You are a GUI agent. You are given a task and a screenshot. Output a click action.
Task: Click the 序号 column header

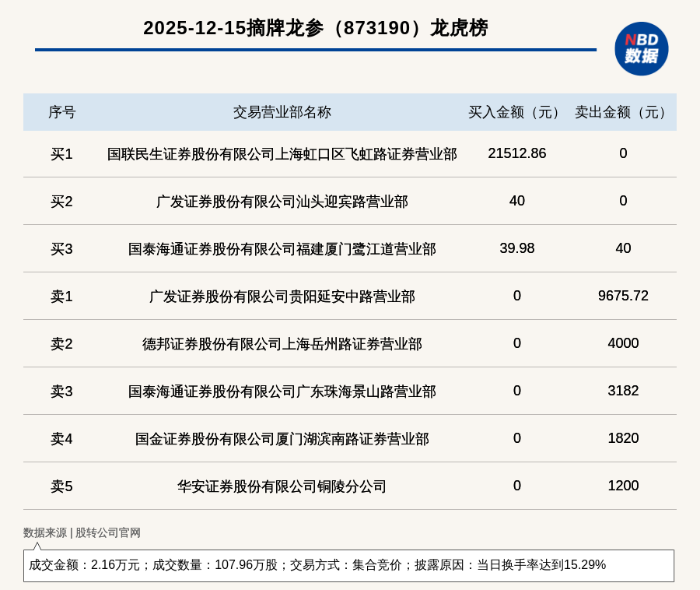(61, 112)
